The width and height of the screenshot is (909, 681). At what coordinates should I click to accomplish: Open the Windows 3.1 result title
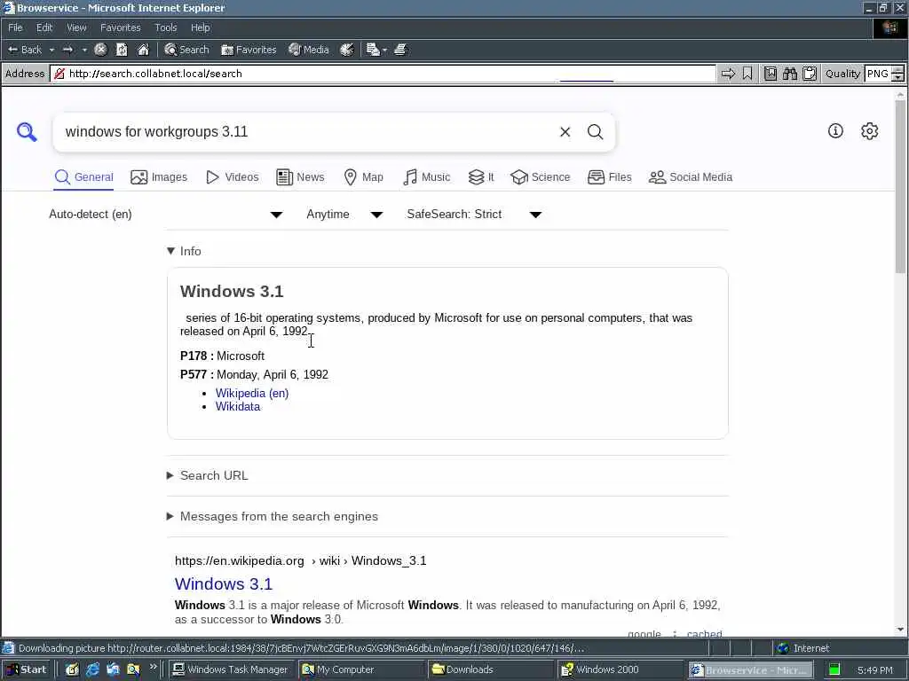click(x=224, y=583)
